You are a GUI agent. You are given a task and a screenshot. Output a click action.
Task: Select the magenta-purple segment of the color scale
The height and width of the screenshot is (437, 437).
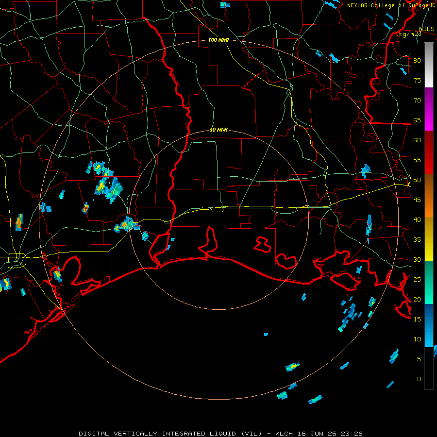[x=429, y=109]
